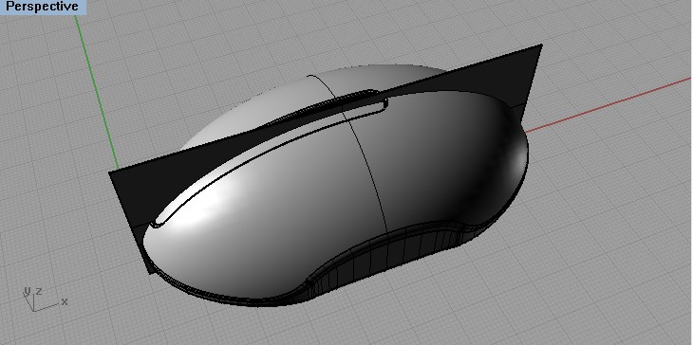Click the specular highlight on mouse's right end
Viewport: 693px width, 345px height.
[x=516, y=160]
